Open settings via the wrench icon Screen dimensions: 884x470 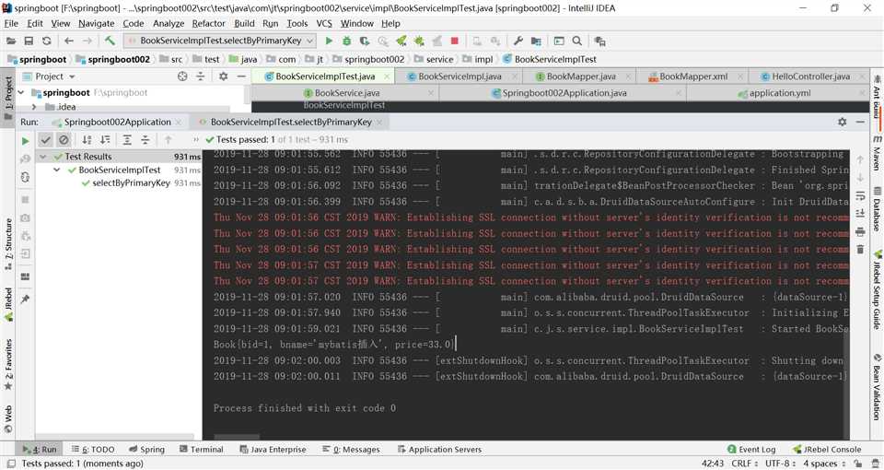point(518,41)
